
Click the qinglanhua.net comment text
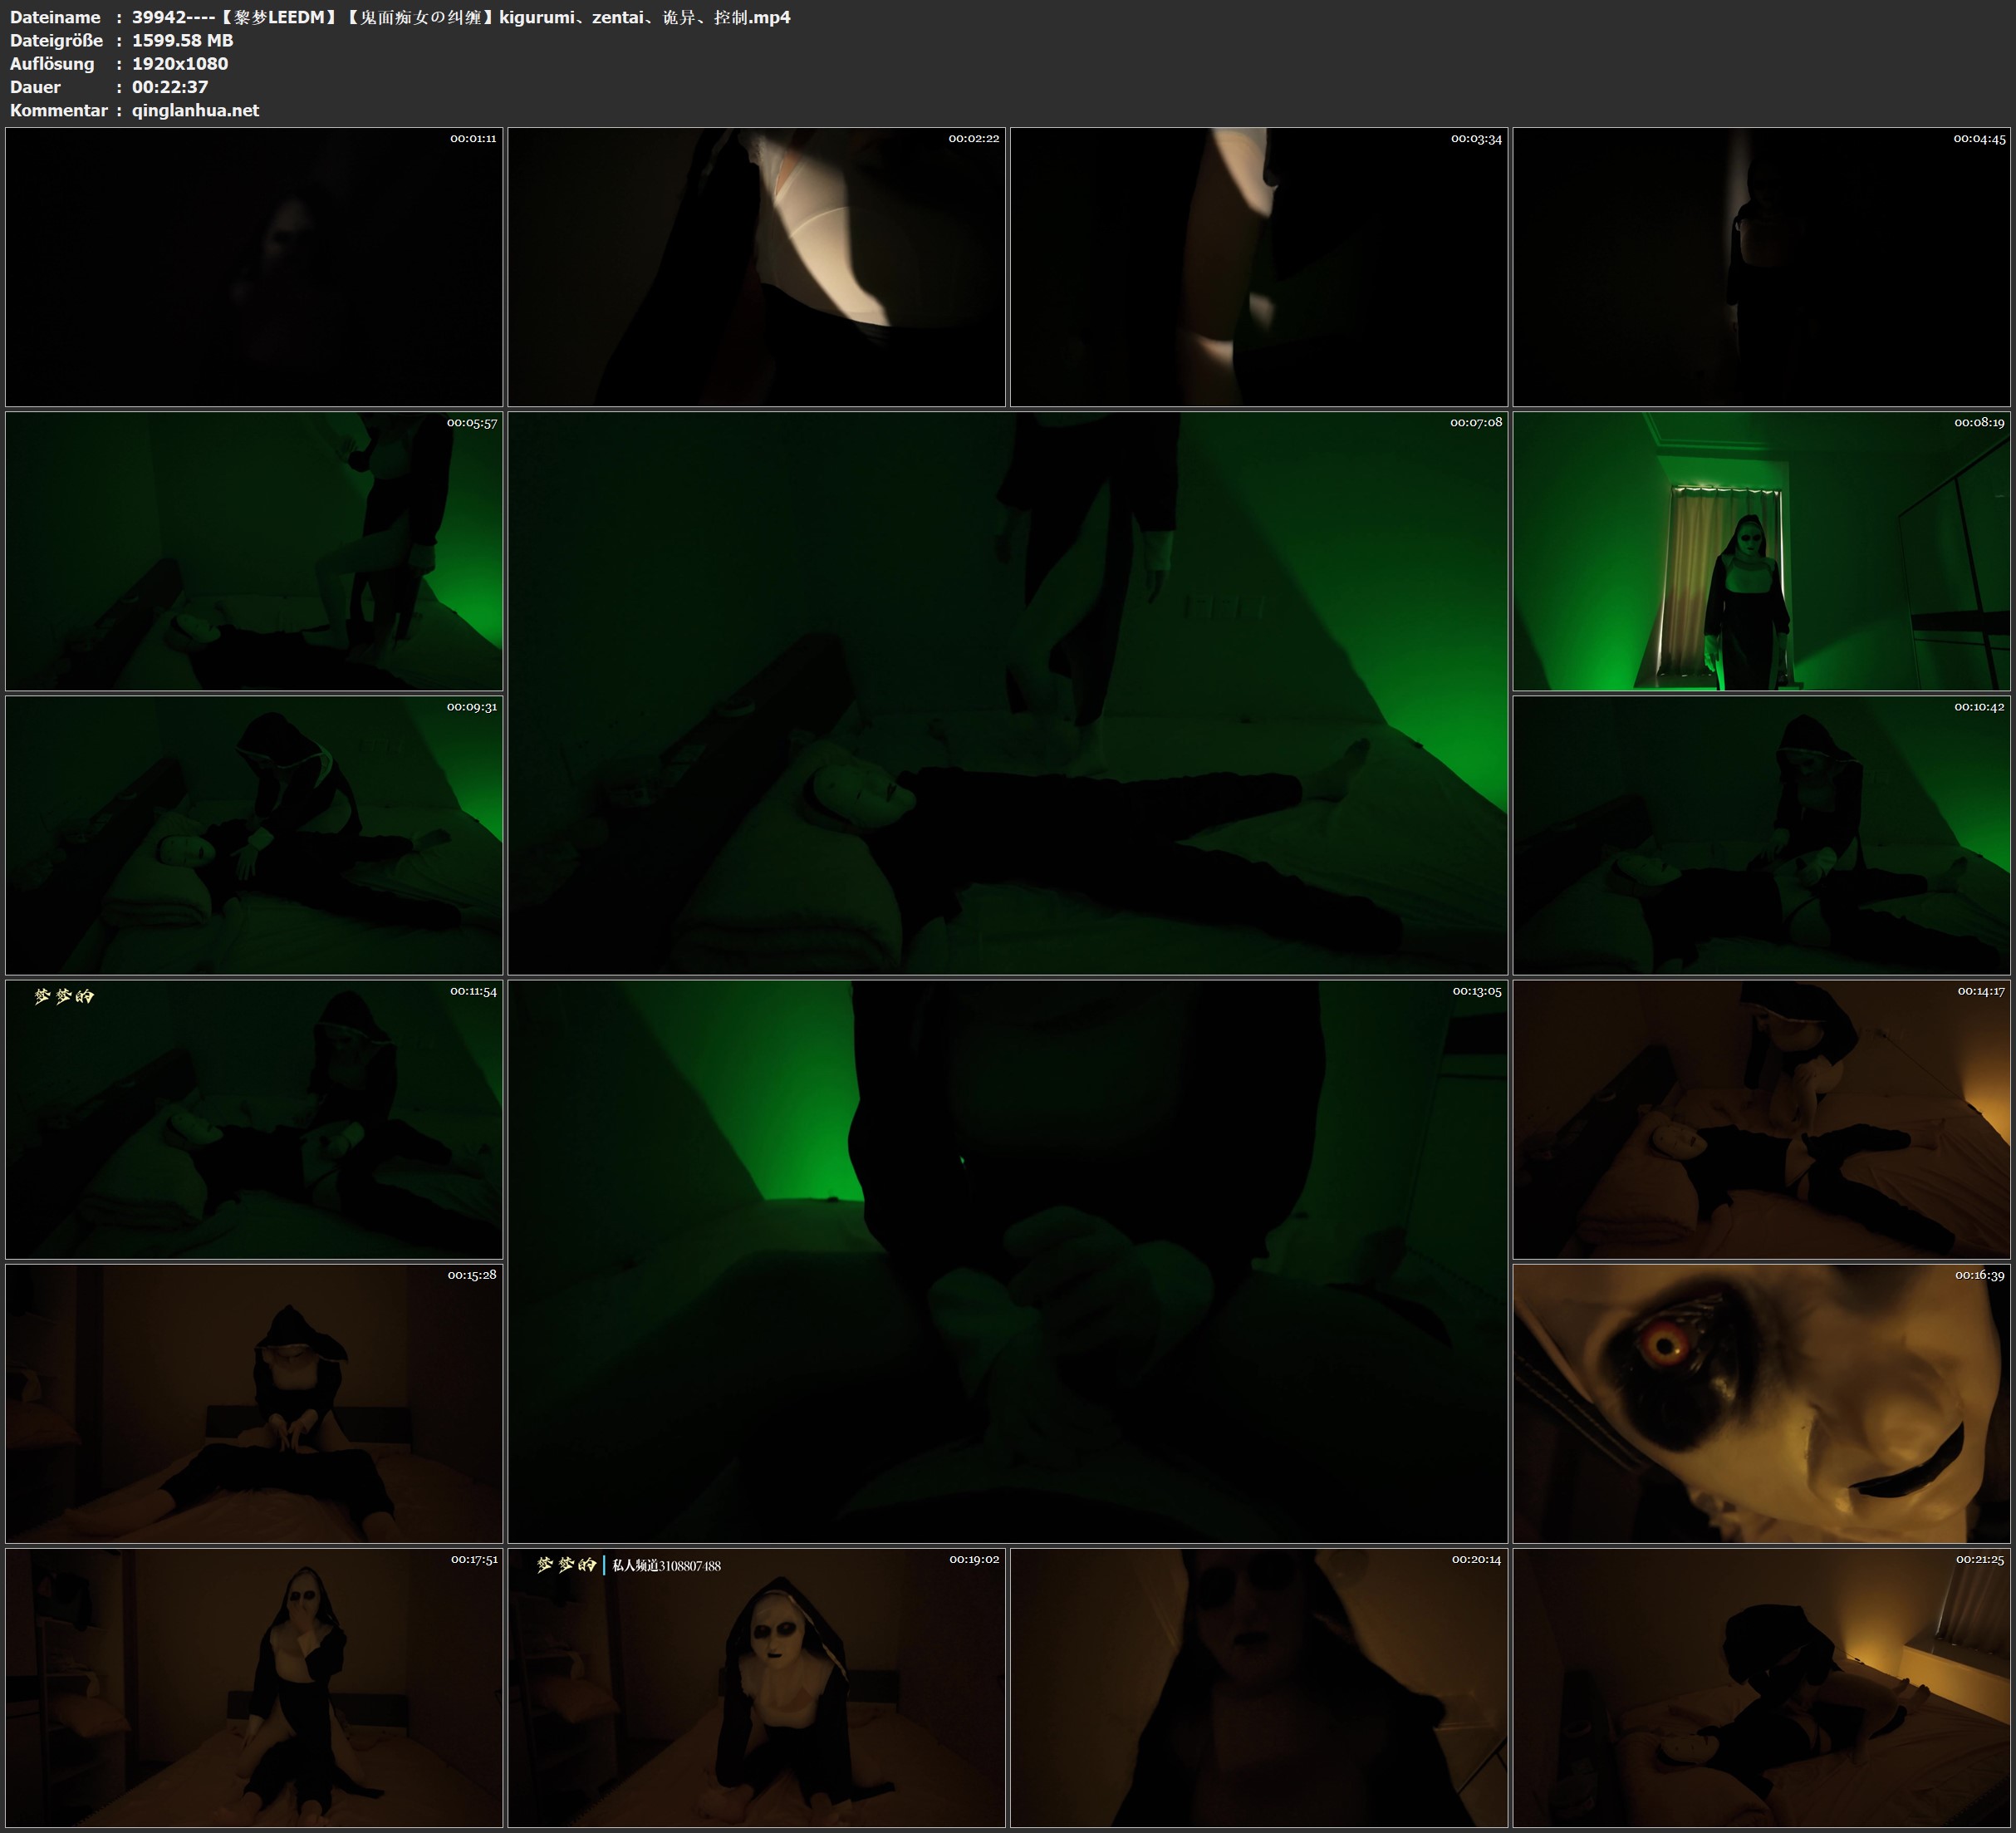click(195, 110)
